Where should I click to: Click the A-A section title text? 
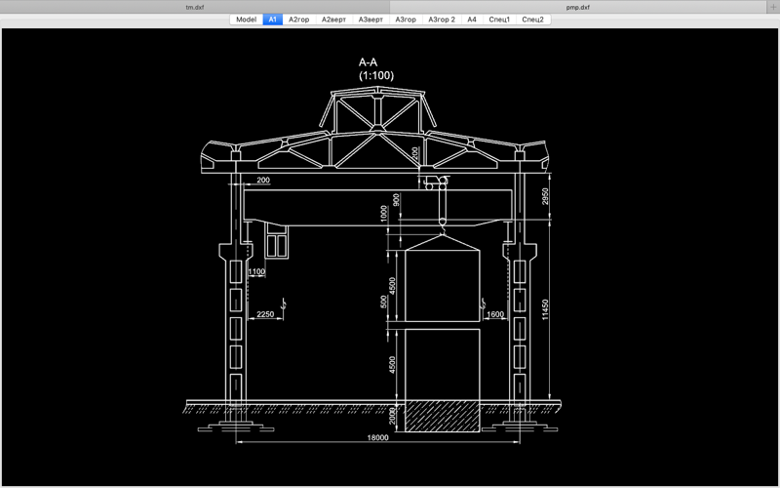[x=369, y=62]
